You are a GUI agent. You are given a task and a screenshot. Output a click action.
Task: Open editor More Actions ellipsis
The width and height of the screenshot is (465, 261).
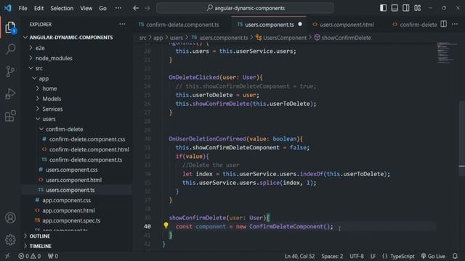pyautogui.click(x=455, y=24)
